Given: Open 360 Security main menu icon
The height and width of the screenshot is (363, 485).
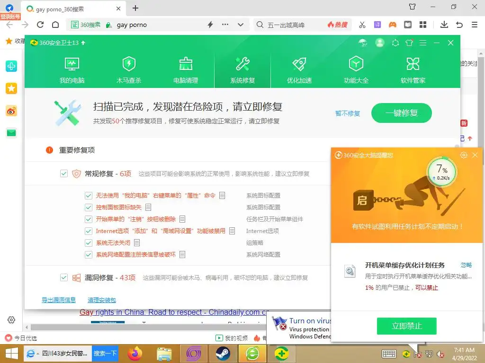Looking at the screenshot, I should [x=423, y=43].
